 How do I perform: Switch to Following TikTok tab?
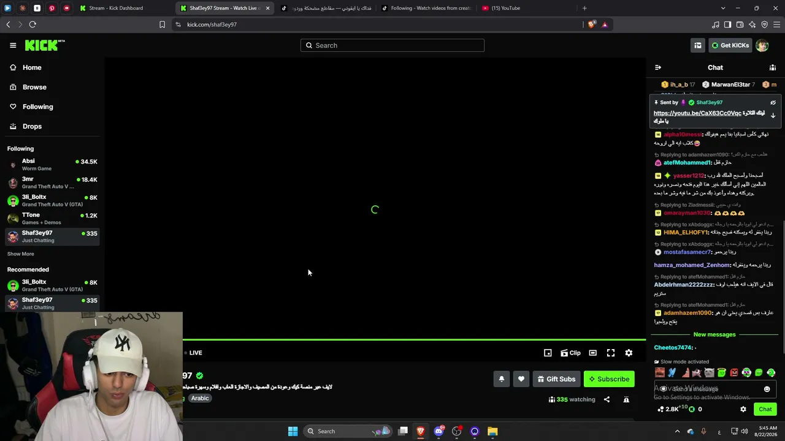pos(426,8)
